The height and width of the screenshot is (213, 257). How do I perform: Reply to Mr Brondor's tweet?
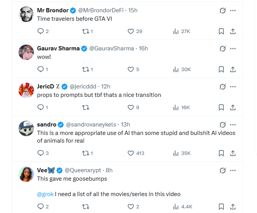[x=40, y=32]
